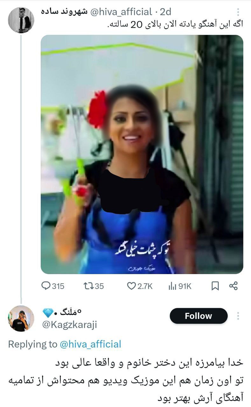
Task: Play the video of the woman with red flower
Action: (142, 154)
